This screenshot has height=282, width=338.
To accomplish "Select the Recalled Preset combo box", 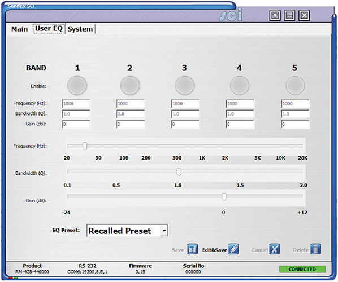I will click(x=127, y=231).
